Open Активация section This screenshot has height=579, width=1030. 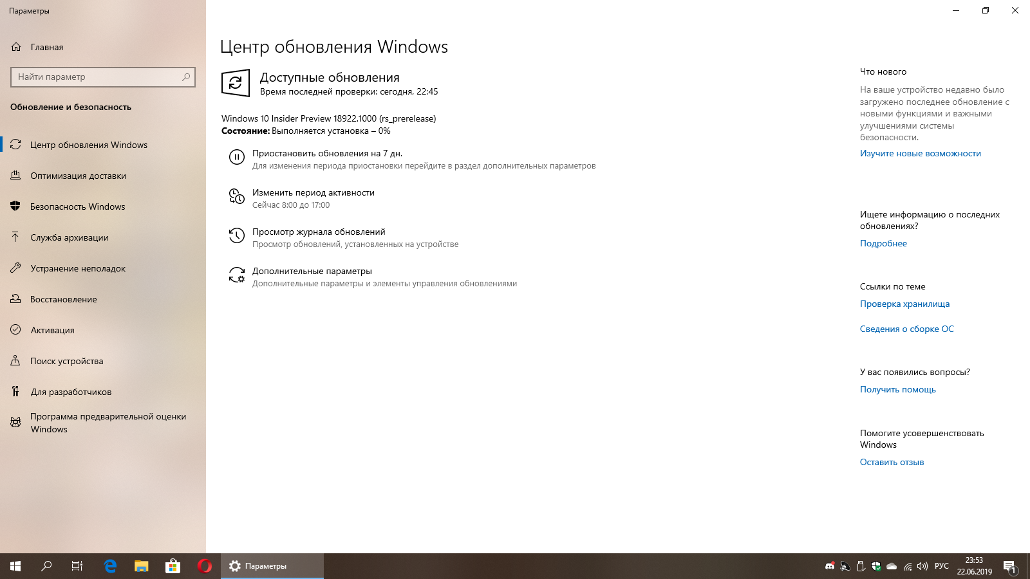coord(103,330)
